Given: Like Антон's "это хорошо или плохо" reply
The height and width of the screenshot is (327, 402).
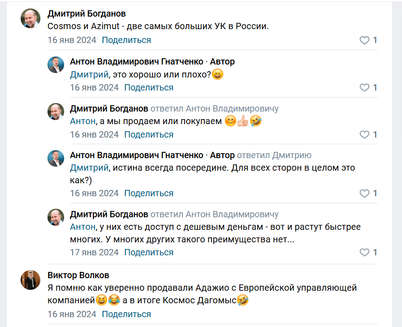Looking at the screenshot, I should pos(364,87).
